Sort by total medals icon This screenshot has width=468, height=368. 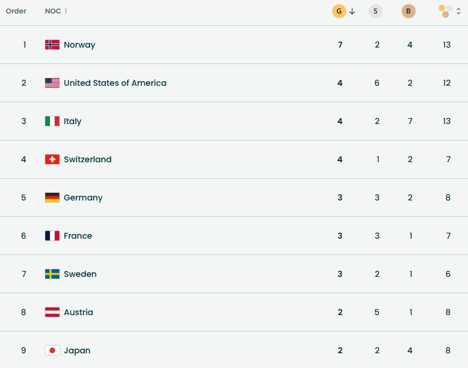click(446, 11)
